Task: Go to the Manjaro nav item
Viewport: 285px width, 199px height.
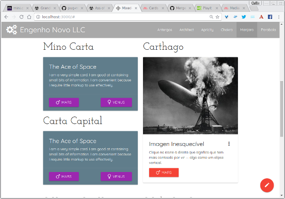Action: tap(247, 30)
